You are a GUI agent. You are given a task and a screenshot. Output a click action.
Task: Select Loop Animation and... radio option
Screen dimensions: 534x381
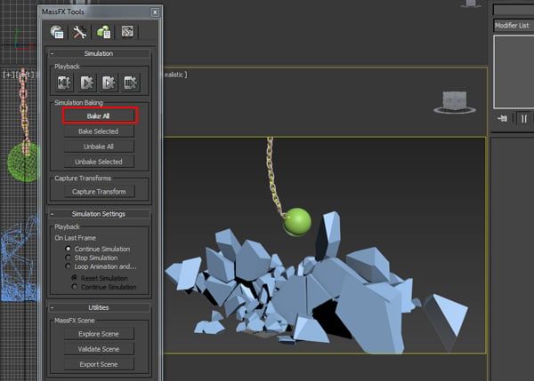tap(69, 266)
